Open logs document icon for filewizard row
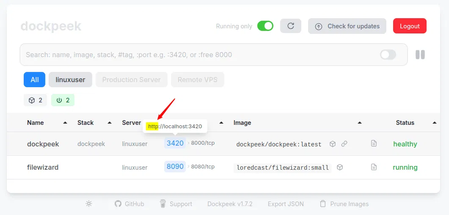 [374, 167]
